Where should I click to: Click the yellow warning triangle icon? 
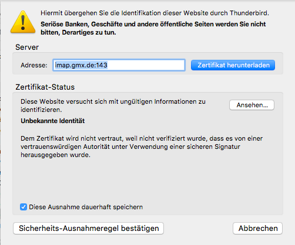click(23, 22)
